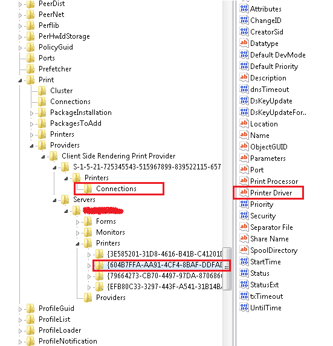
Task: Click the Share Name string icon
Action: coord(244,238)
